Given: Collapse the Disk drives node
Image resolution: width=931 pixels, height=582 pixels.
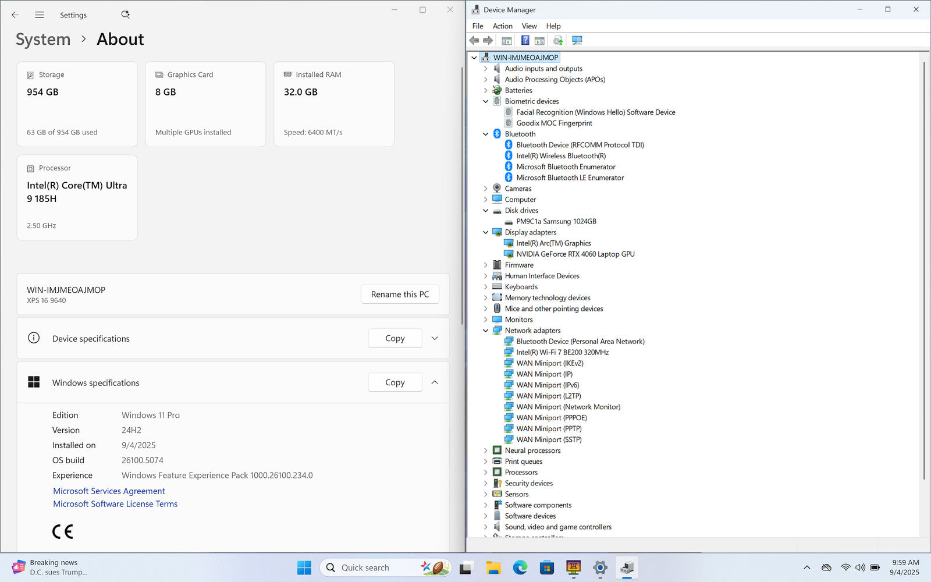Looking at the screenshot, I should pos(486,211).
